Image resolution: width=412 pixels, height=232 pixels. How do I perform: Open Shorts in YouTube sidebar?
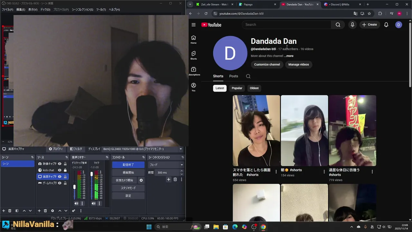coord(193,55)
